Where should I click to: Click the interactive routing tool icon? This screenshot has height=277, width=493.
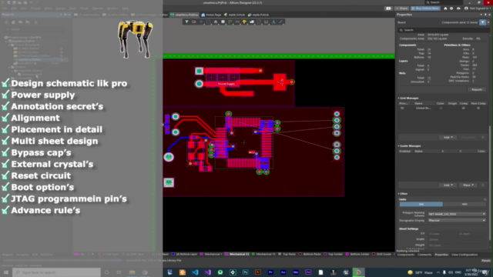click(230, 22)
